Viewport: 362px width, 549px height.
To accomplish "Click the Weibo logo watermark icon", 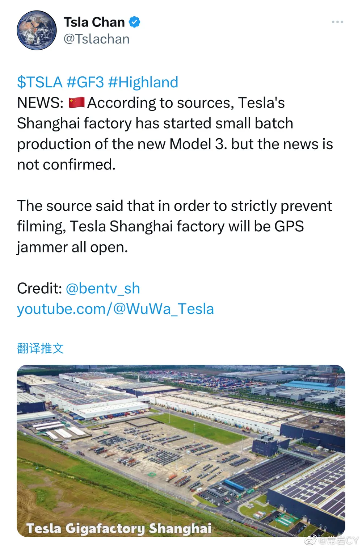I will tap(311, 541).
